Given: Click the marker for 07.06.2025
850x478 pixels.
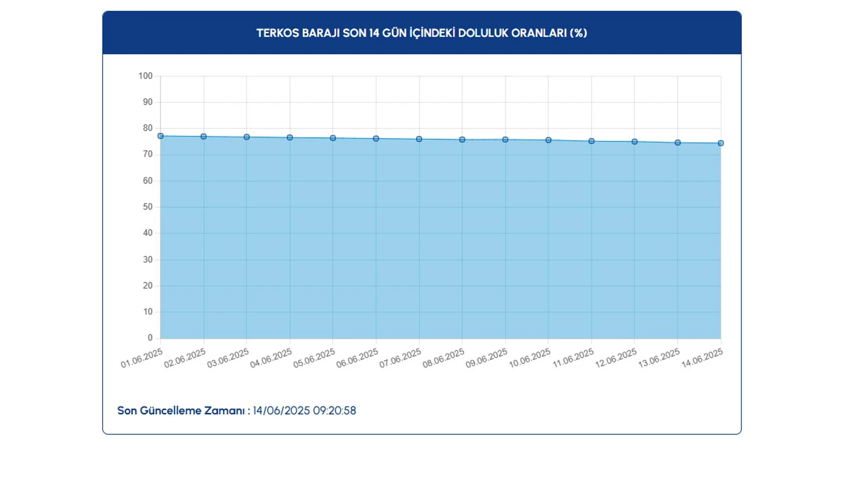Looking at the screenshot, I should click(419, 139).
